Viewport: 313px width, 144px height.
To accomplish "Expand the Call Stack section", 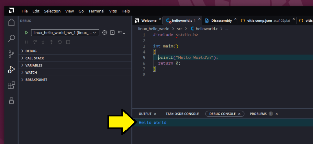I will [35, 58].
